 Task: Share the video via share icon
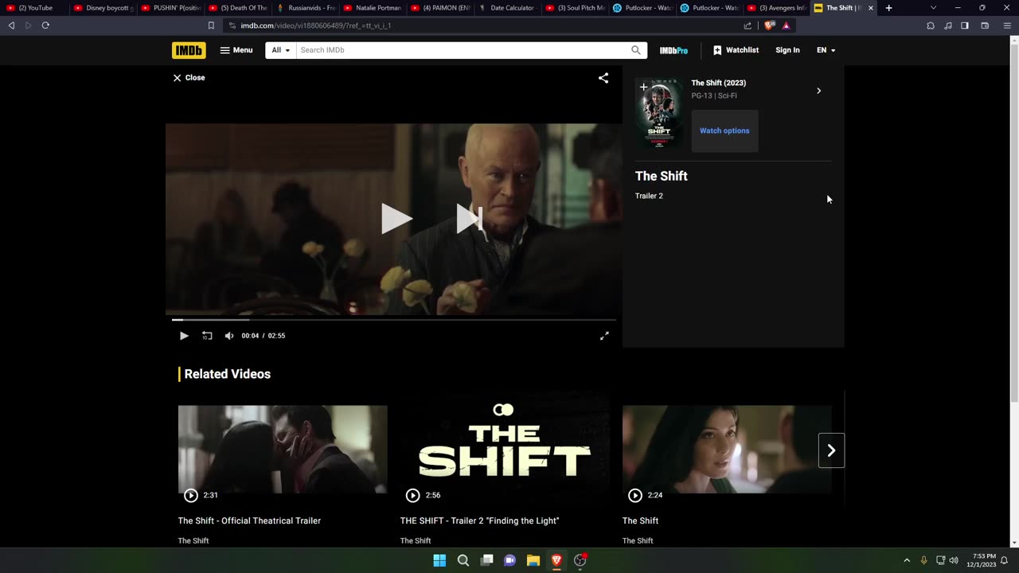[603, 78]
